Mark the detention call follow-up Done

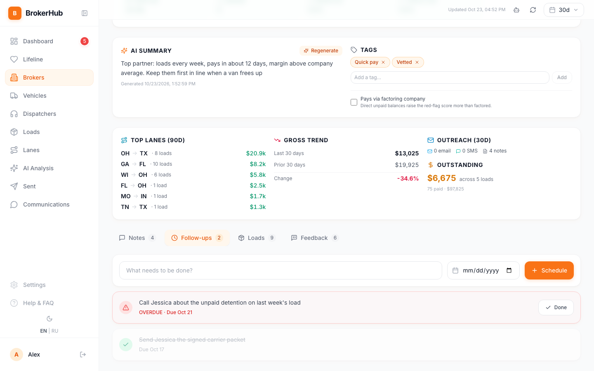556,308
